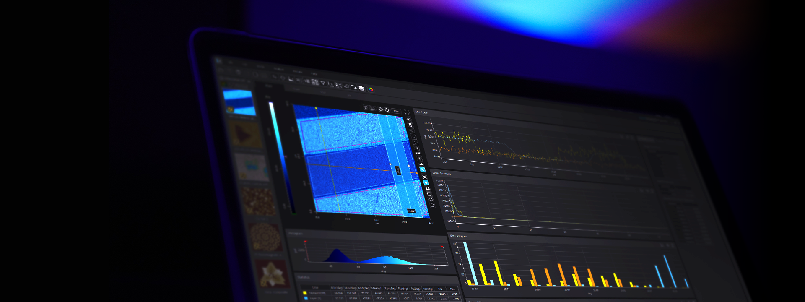805x302 pixels.
Task: Select the diamond ruler measurement tool
Action: coord(417,147)
